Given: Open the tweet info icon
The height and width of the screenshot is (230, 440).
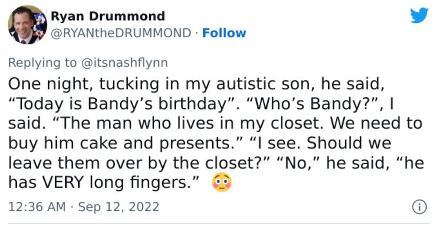Looking at the screenshot, I should pyautogui.click(x=419, y=207).
